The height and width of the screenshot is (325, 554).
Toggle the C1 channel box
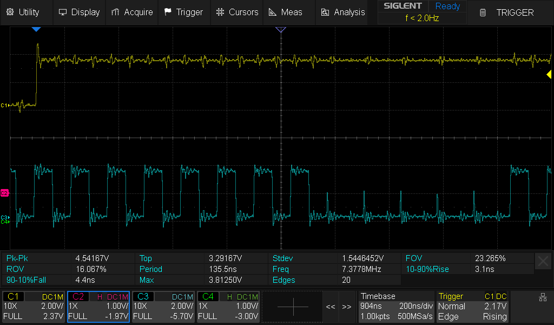point(34,307)
